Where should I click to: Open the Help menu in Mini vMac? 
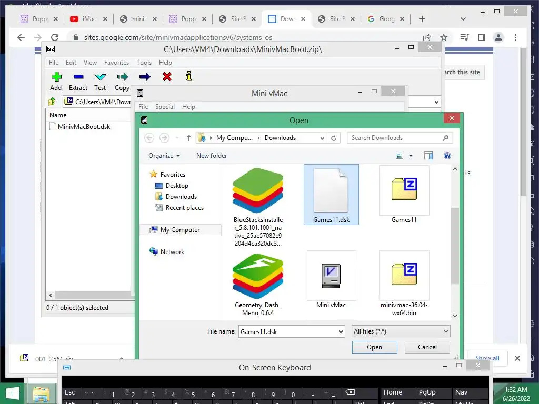click(x=188, y=106)
